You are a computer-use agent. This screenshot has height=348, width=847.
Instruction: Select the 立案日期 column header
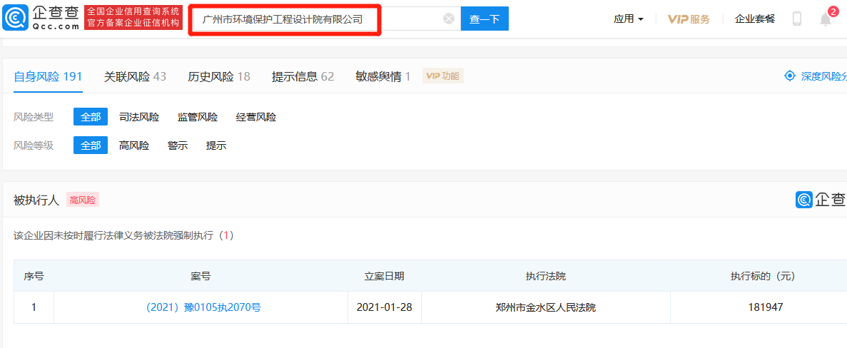(x=385, y=276)
